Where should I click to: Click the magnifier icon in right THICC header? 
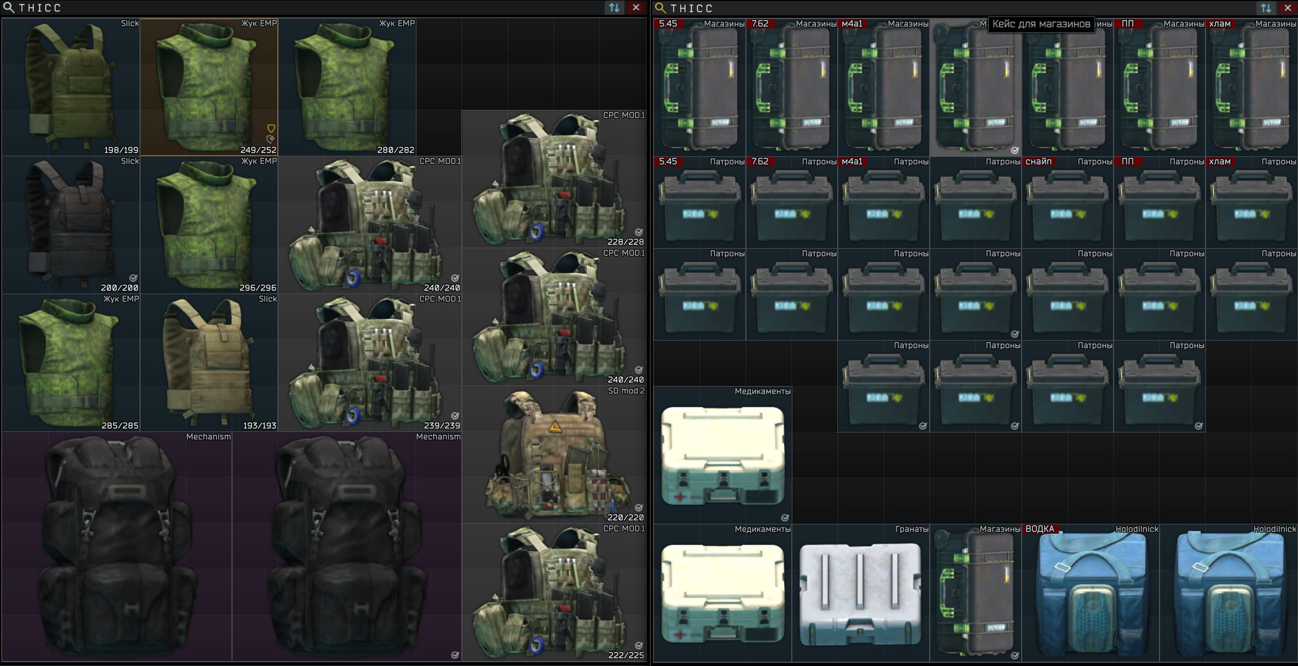coord(660,8)
